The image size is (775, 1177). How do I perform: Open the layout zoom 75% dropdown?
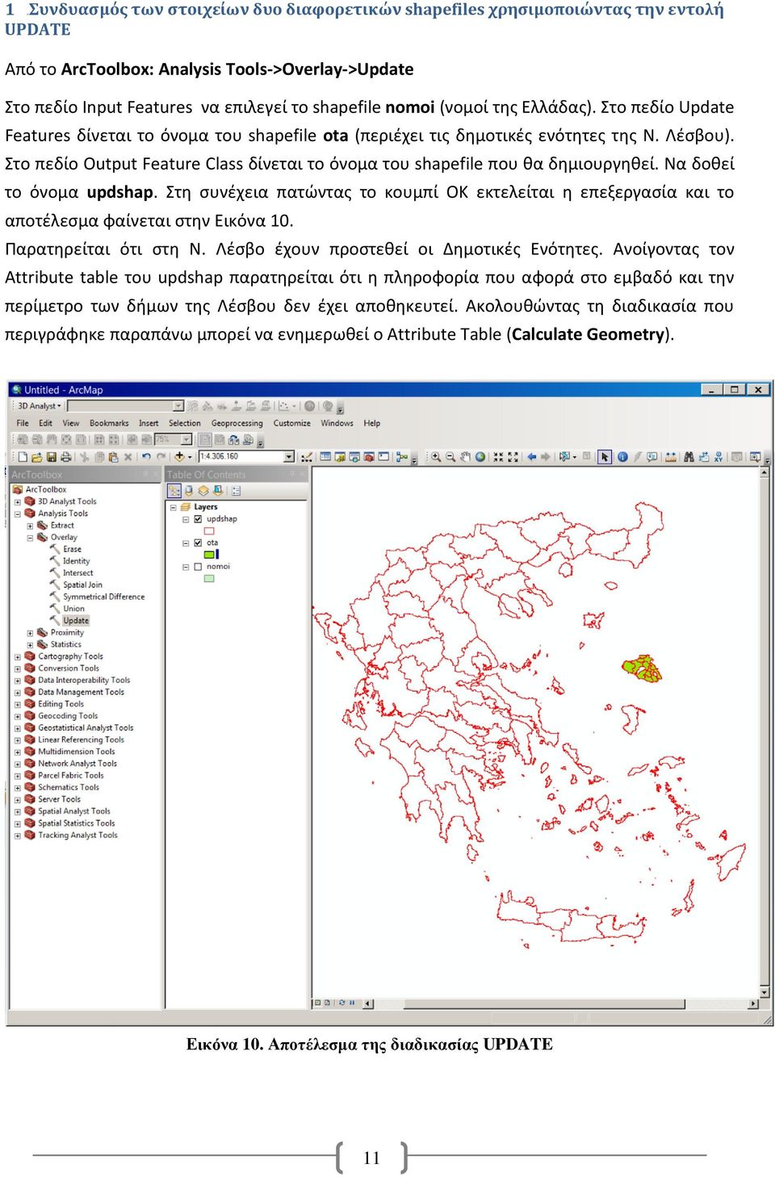coord(186,440)
